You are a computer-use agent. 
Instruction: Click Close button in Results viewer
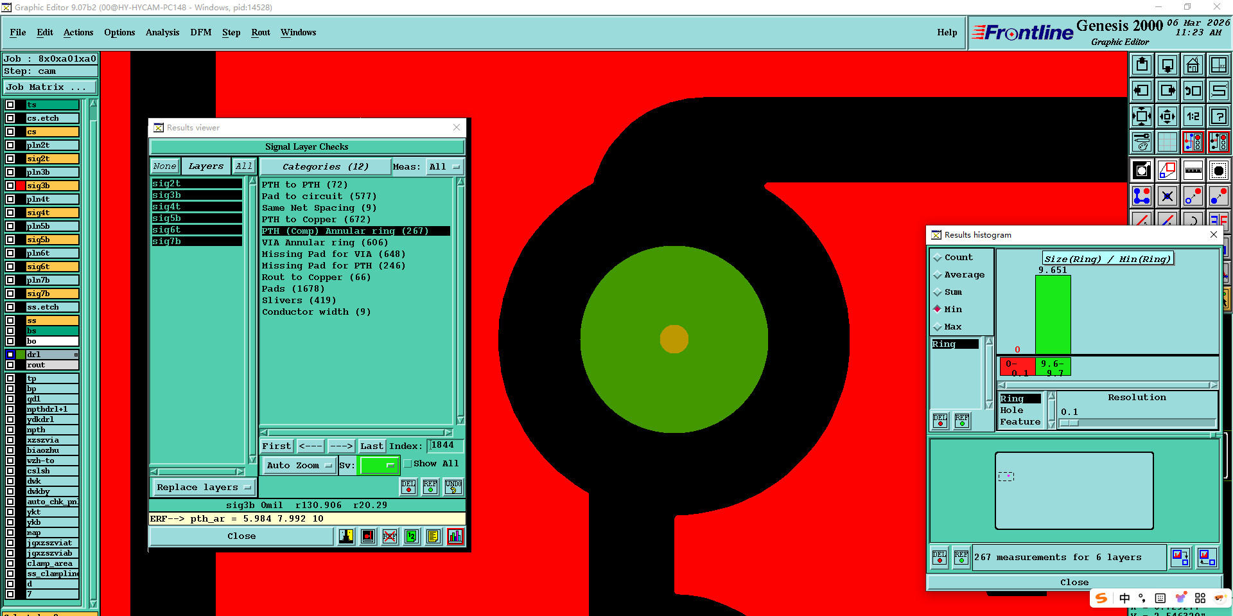tap(241, 536)
